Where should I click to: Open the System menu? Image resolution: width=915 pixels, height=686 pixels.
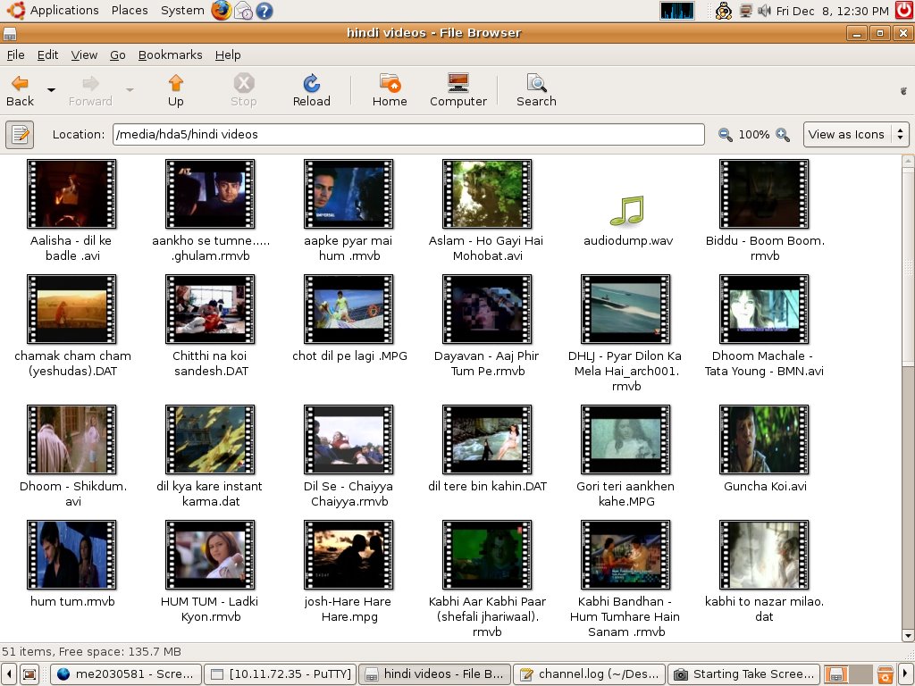(182, 11)
